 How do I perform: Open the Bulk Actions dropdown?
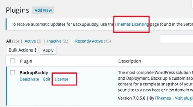coord(22,50)
